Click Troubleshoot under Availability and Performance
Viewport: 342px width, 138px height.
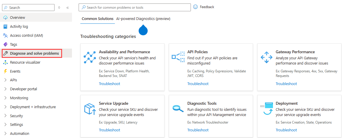click(109, 84)
